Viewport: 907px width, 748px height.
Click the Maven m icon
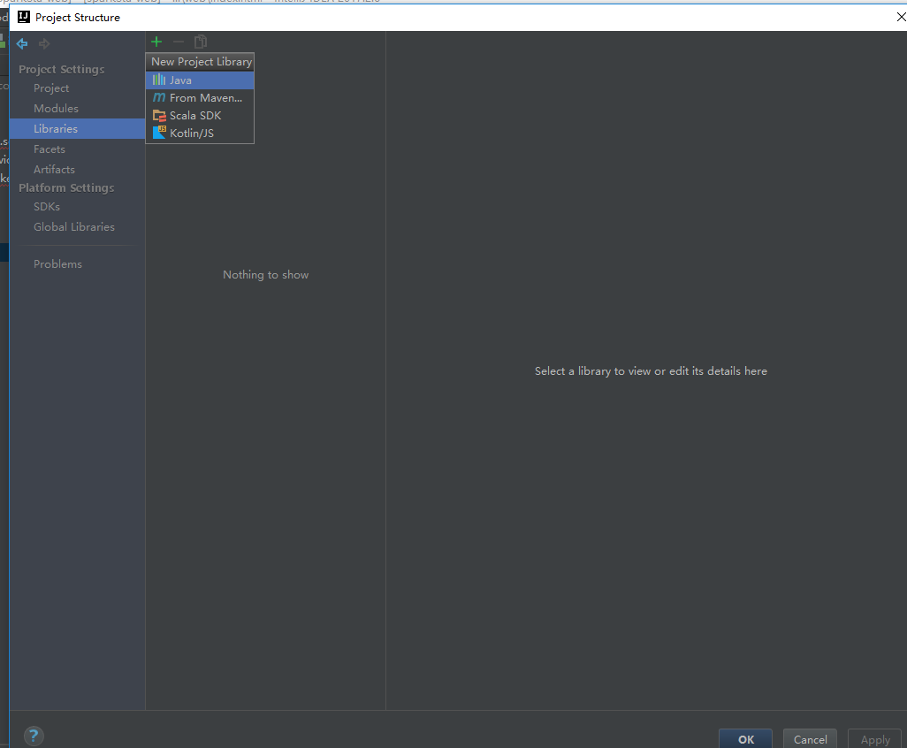(x=158, y=98)
